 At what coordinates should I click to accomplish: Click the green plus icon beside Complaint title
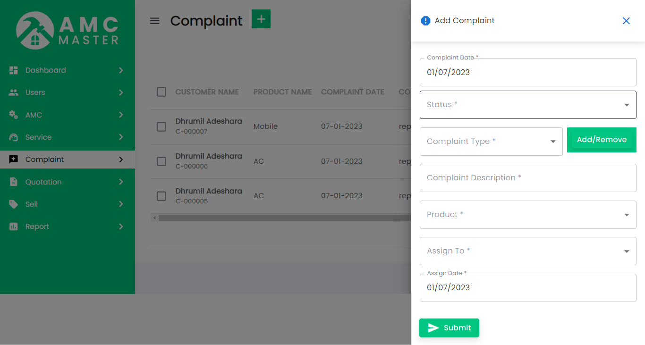click(x=261, y=19)
